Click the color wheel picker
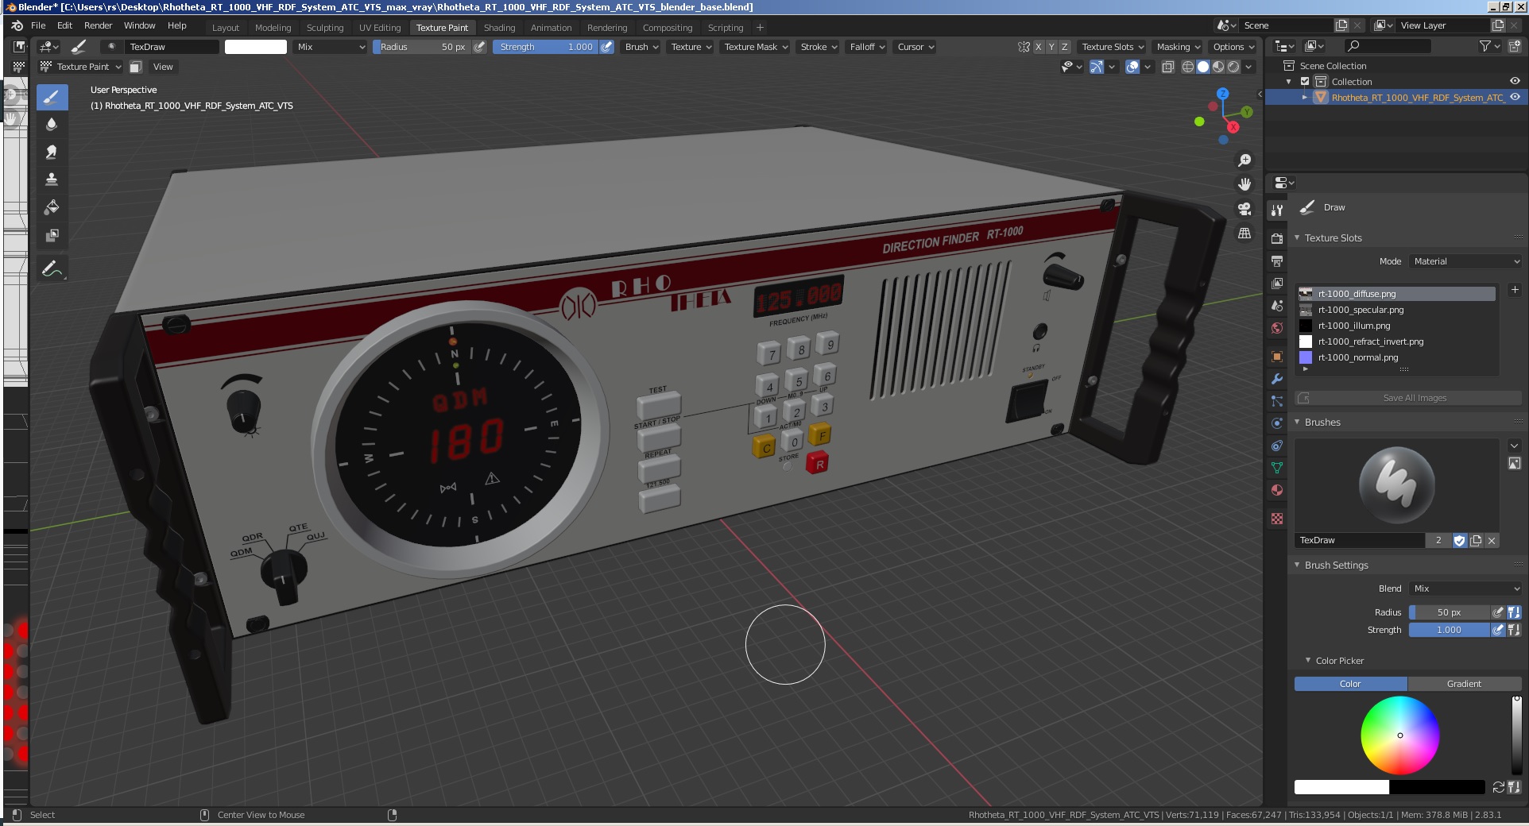Image resolution: width=1529 pixels, height=826 pixels. click(x=1399, y=735)
